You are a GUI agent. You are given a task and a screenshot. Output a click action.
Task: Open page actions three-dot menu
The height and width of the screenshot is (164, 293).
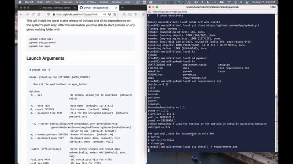104,14
